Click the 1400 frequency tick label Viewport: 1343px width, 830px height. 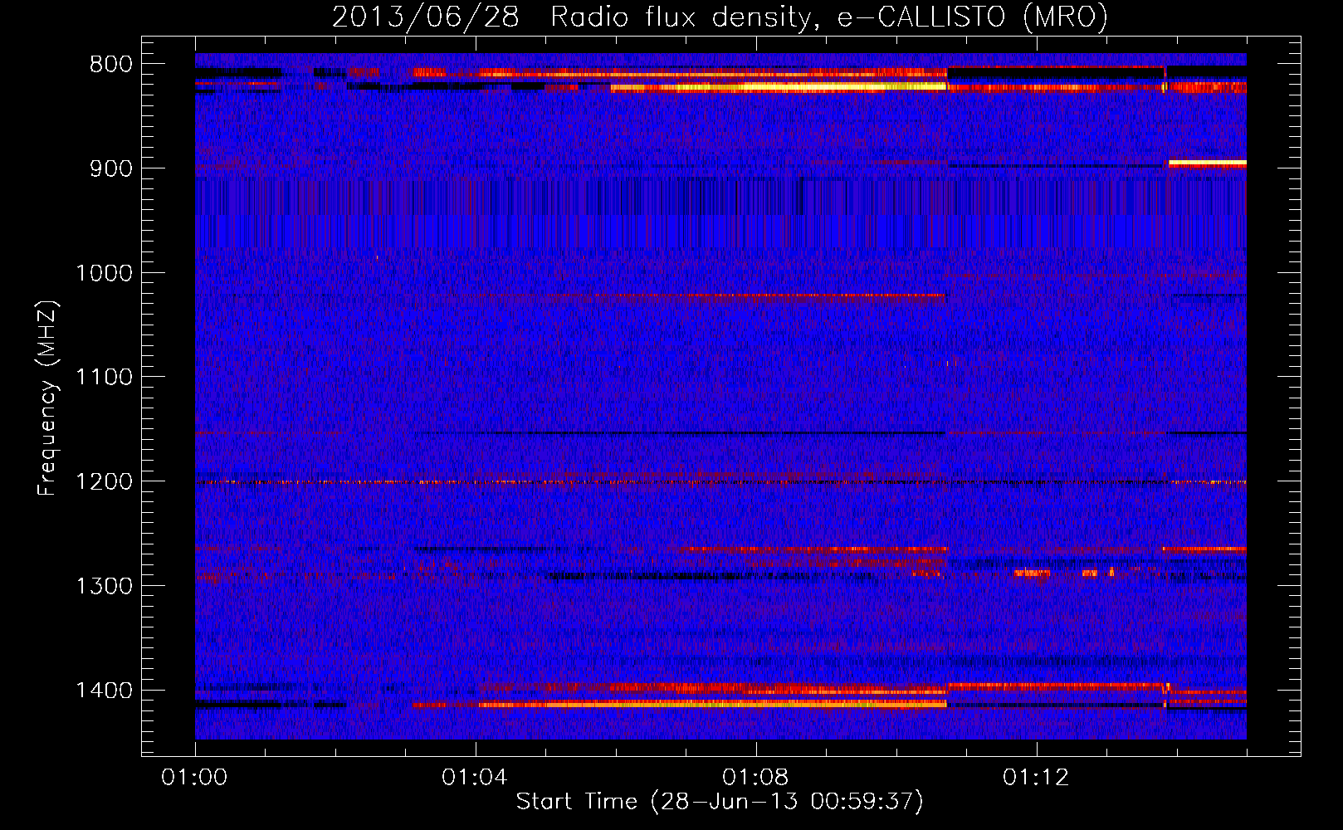pos(104,691)
